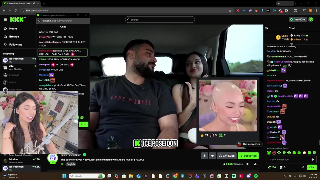Click username Guty316 in chat
This screenshot has width=320, height=180.
click(x=271, y=51)
